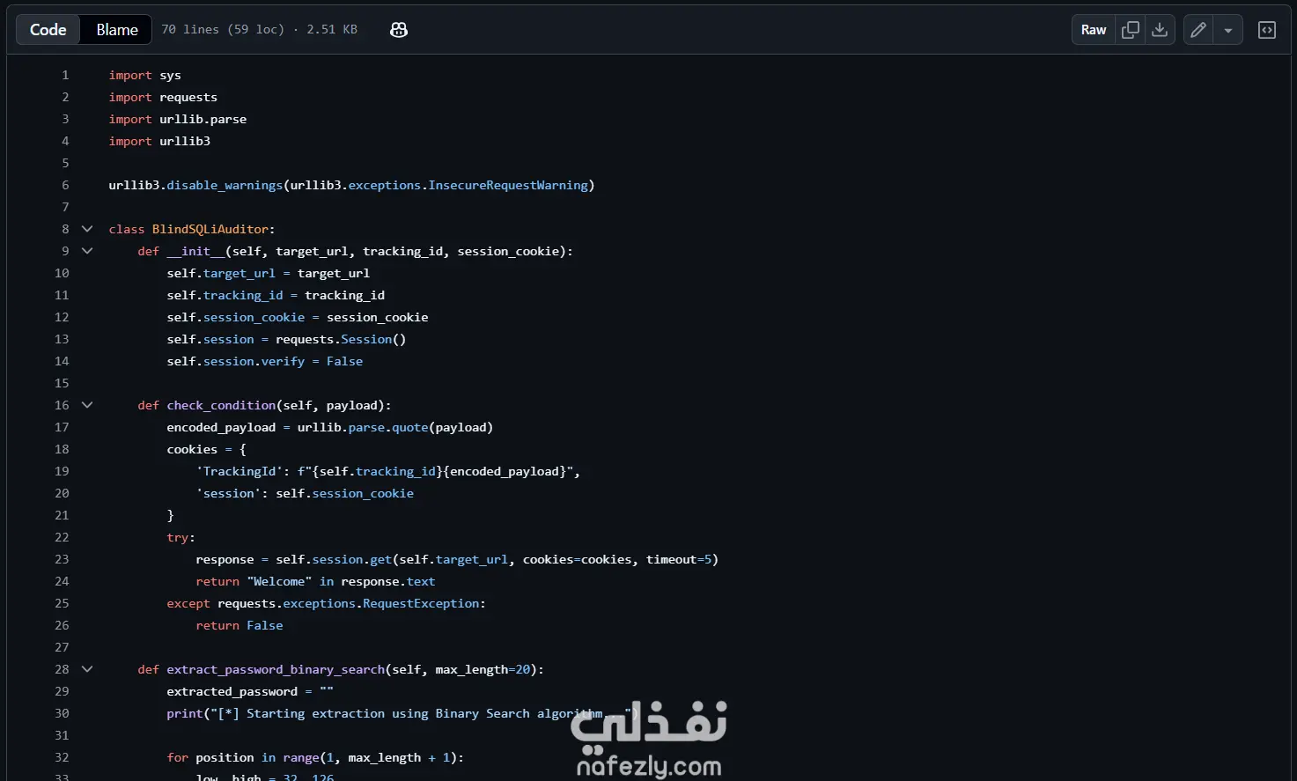Collapse class BlindSQLiAuditor on line 8

pos(87,229)
